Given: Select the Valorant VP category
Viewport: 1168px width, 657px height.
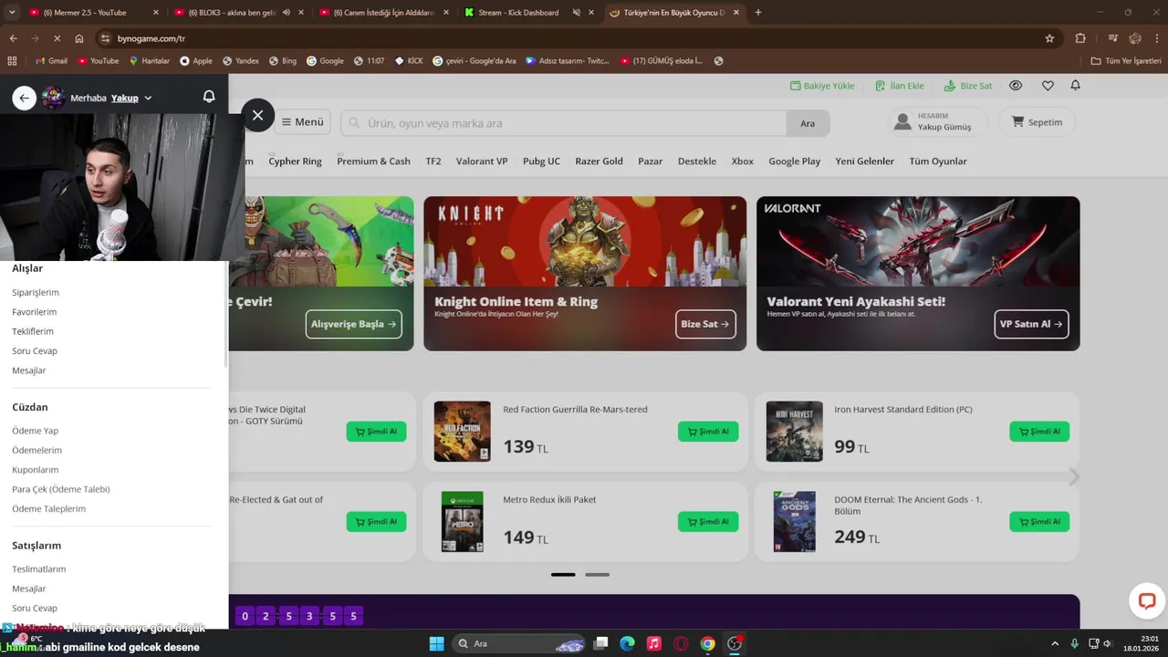Looking at the screenshot, I should [x=482, y=162].
